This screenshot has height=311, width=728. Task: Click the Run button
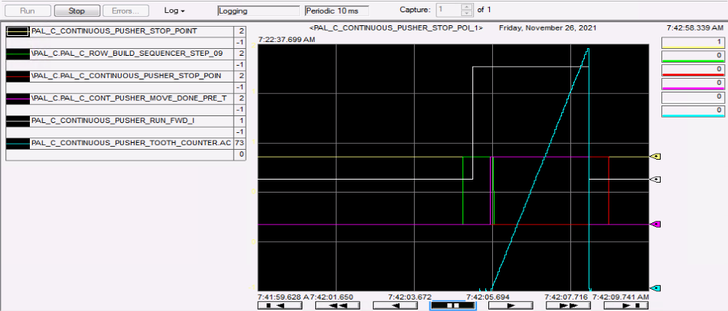tap(28, 11)
